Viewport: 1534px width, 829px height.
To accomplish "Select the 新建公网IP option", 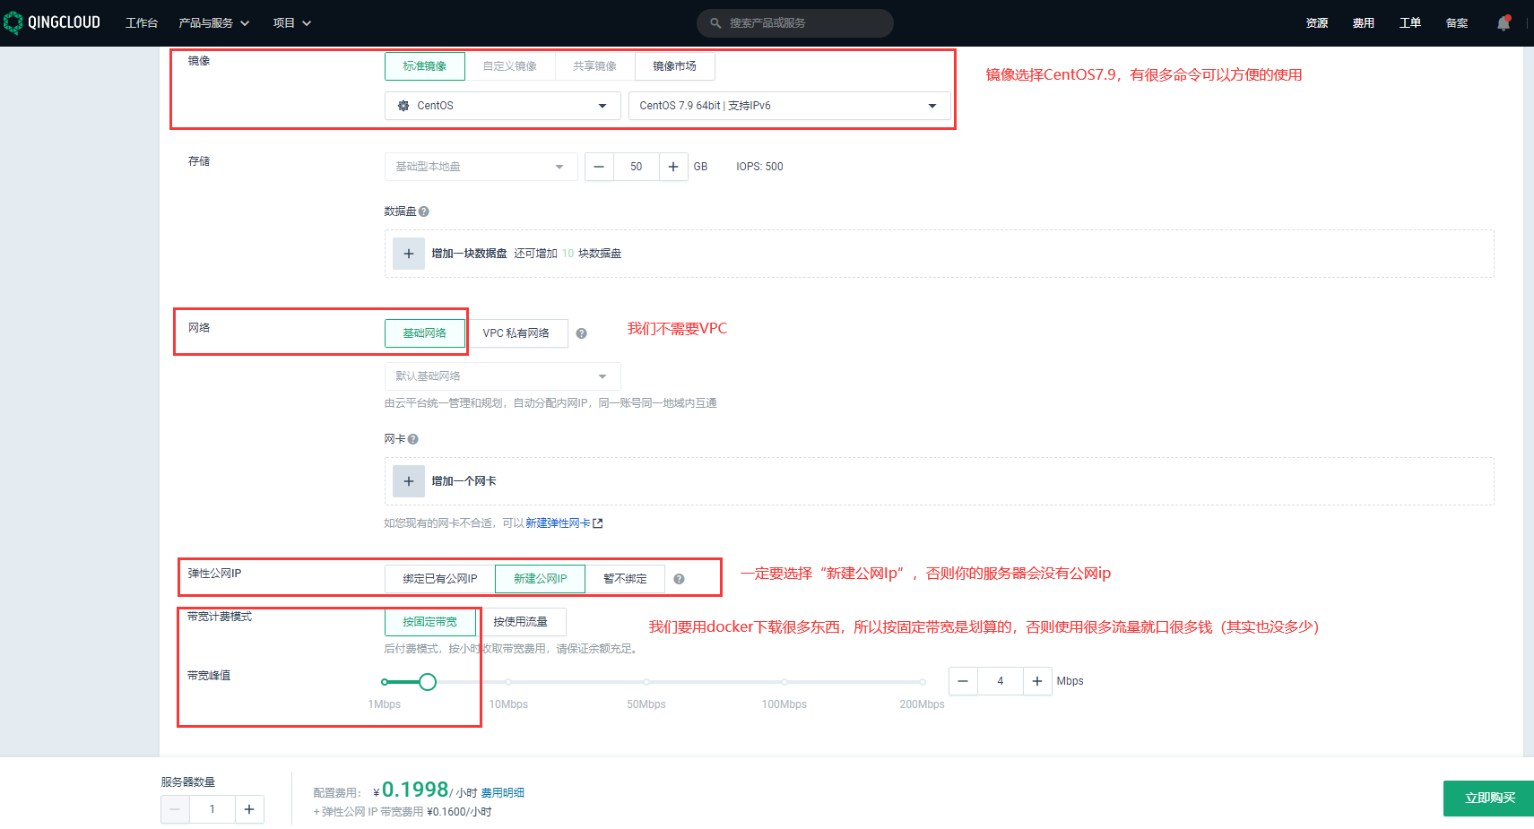I will pyautogui.click(x=540, y=579).
